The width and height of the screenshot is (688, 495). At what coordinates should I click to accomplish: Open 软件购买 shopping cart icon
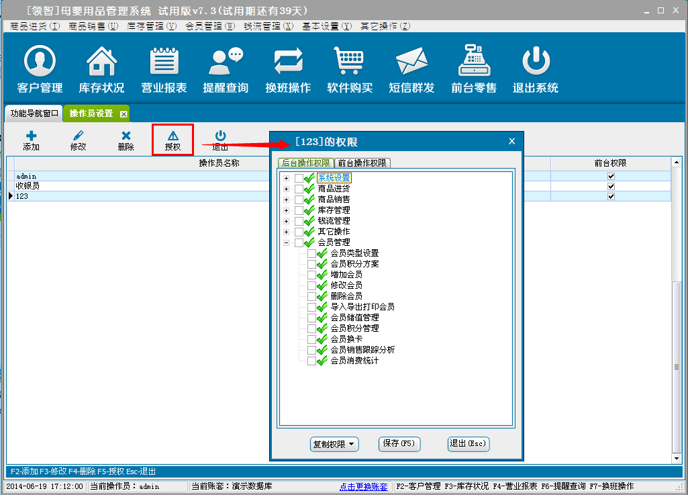pos(350,70)
